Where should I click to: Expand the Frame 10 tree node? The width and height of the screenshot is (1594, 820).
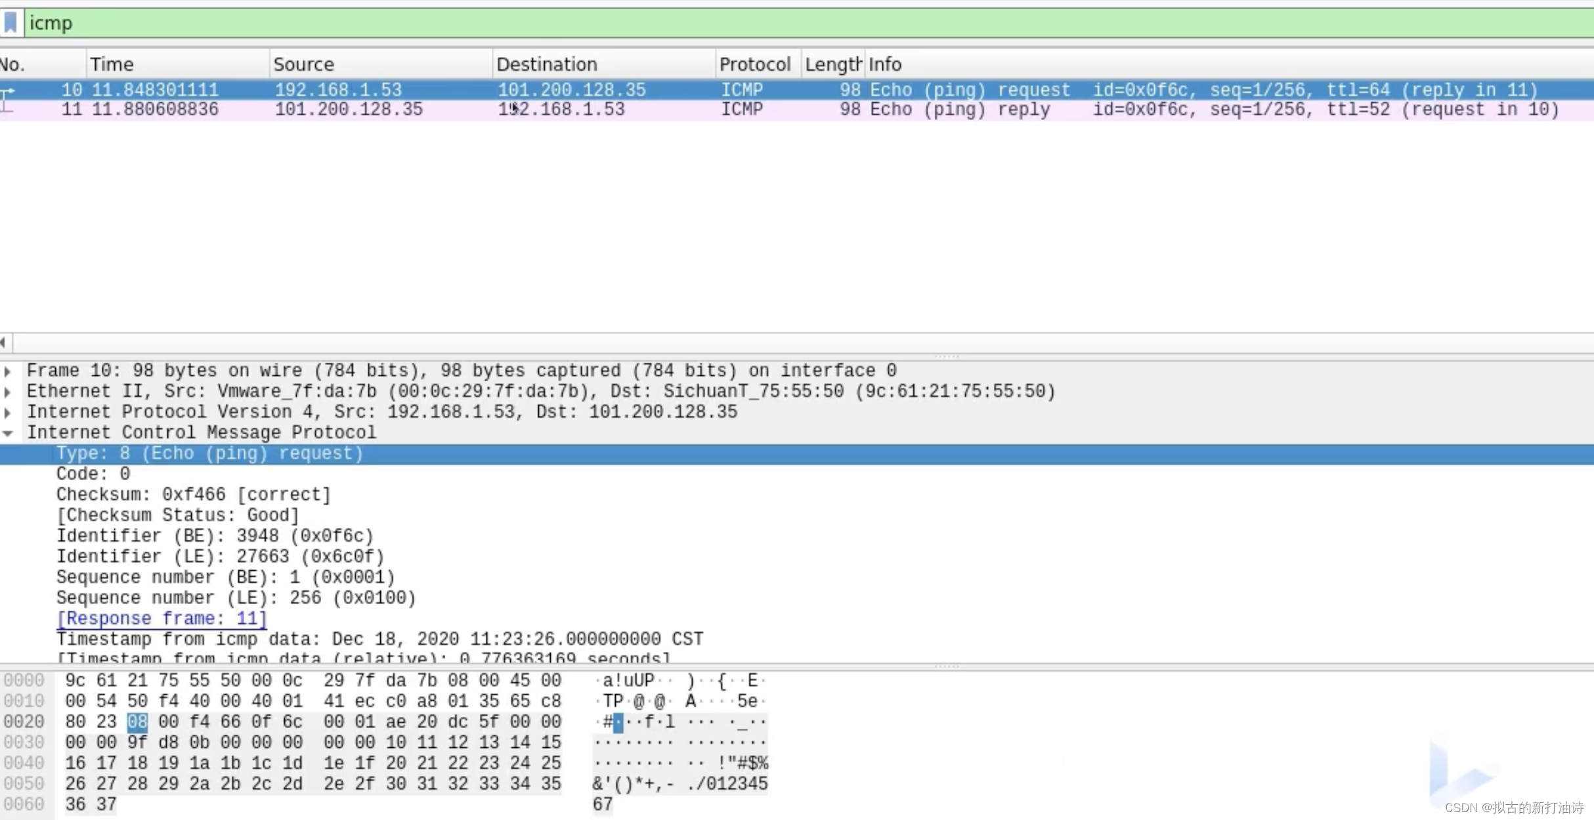(8, 371)
